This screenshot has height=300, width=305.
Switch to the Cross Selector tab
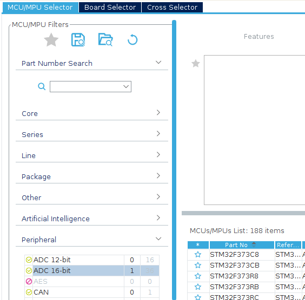click(172, 8)
